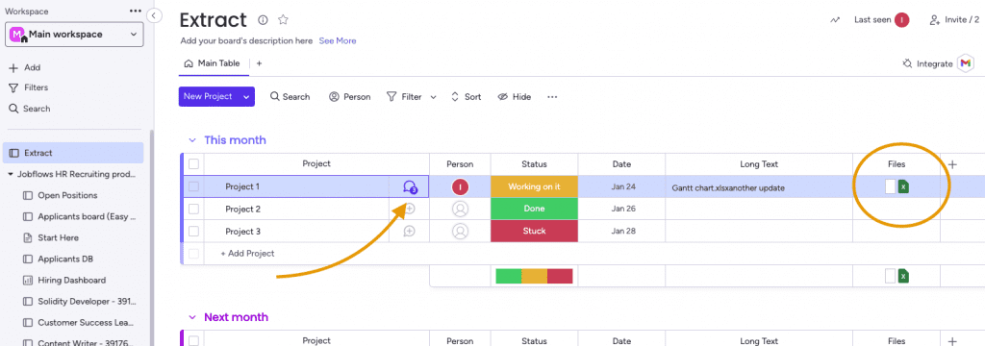Collapse the Next month group
The height and width of the screenshot is (346, 985).
192,318
